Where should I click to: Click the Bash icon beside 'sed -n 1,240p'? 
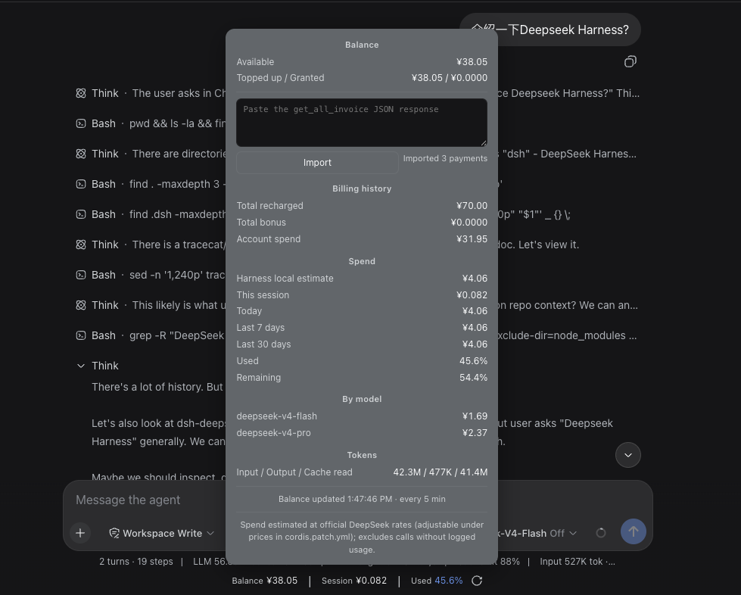pyautogui.click(x=81, y=275)
